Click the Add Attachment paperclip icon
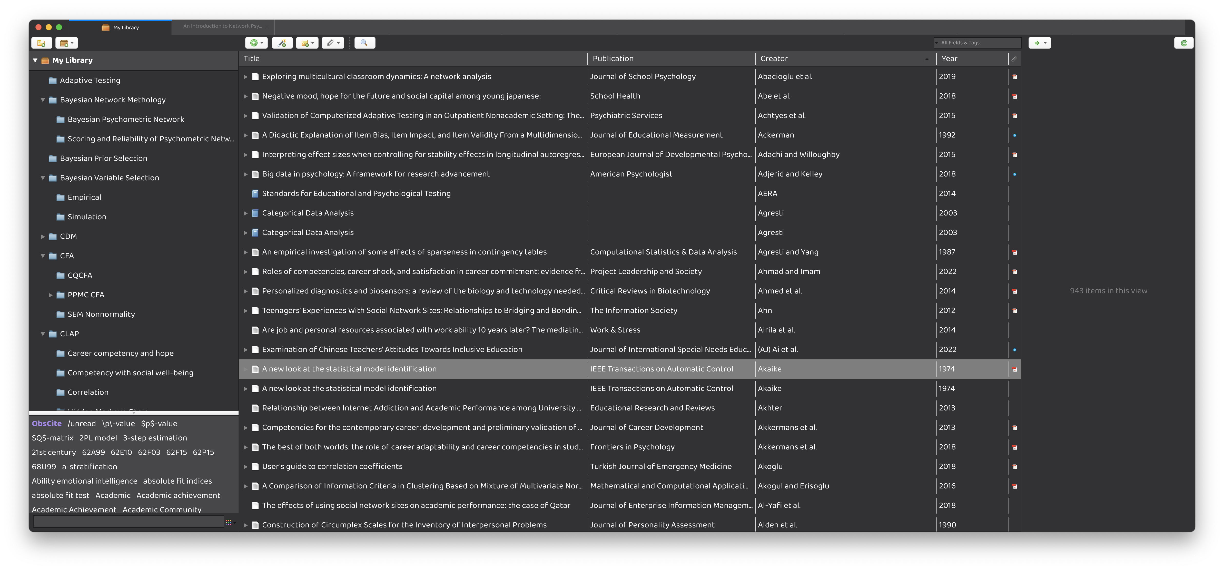The width and height of the screenshot is (1224, 570). point(330,43)
